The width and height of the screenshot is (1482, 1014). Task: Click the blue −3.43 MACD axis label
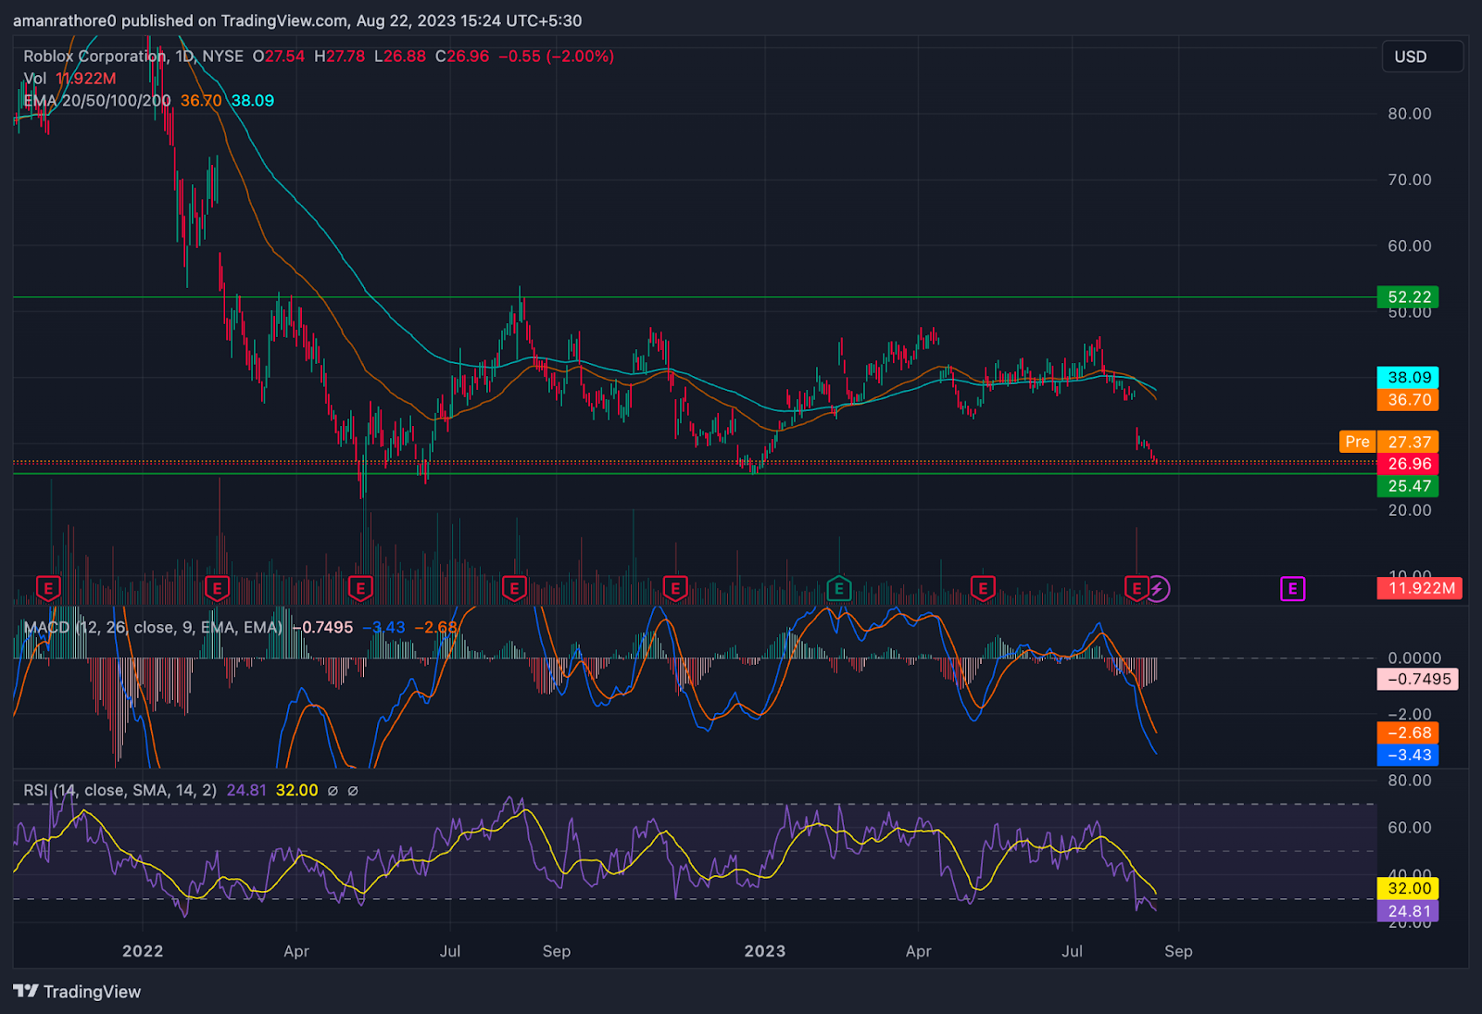coord(1408,755)
